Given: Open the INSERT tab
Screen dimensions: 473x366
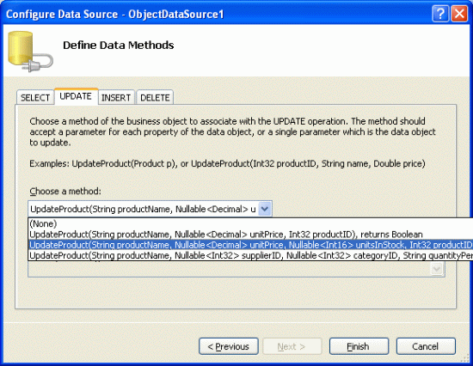Looking at the screenshot, I should (x=116, y=98).
